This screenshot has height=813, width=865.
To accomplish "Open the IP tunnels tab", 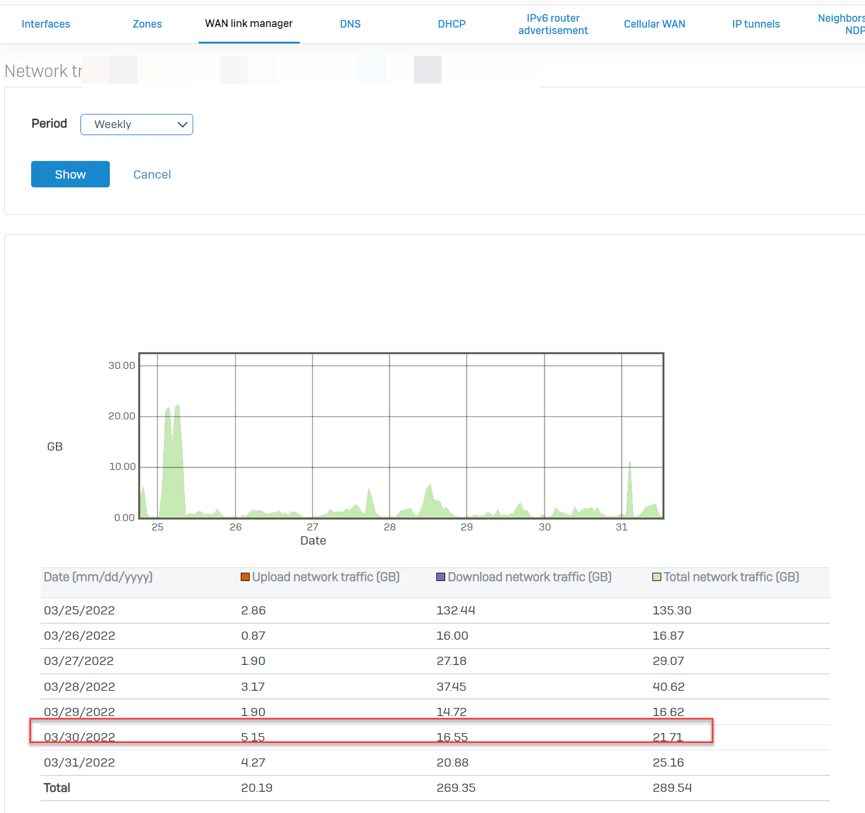I will [756, 24].
